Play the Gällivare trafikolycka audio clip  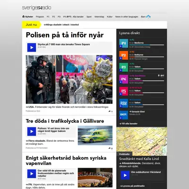pyautogui.click(x=32, y=131)
